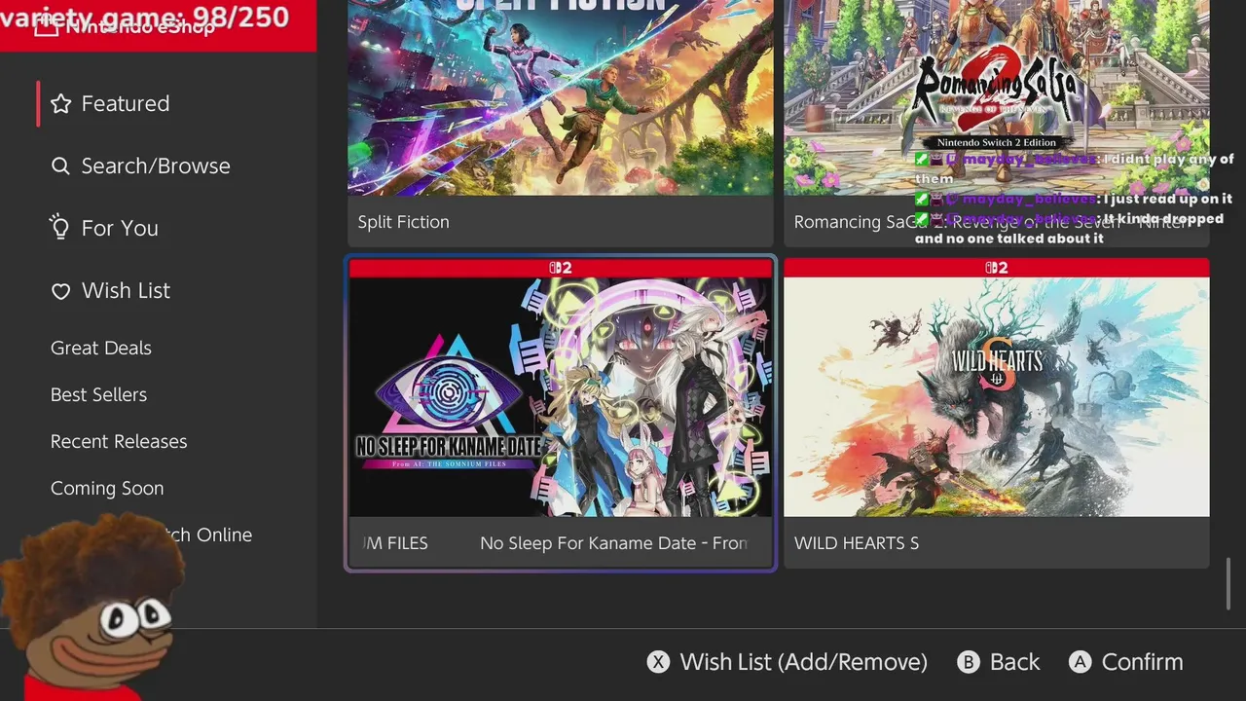Click the Back label in bottom bar
The height and width of the screenshot is (701, 1246).
(1014, 662)
